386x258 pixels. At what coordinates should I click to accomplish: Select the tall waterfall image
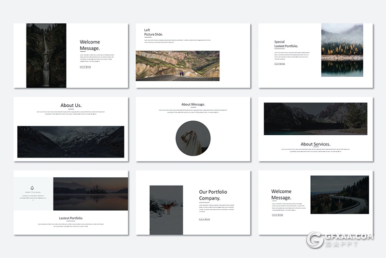46,56
